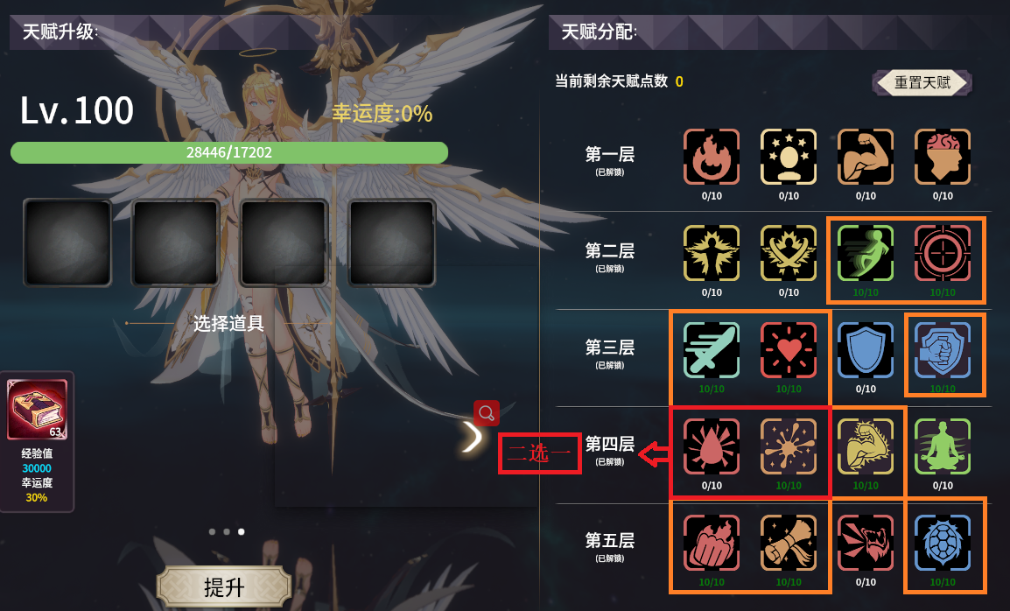Click the green experience progress bar
The image size is (1010, 611).
pos(229,152)
